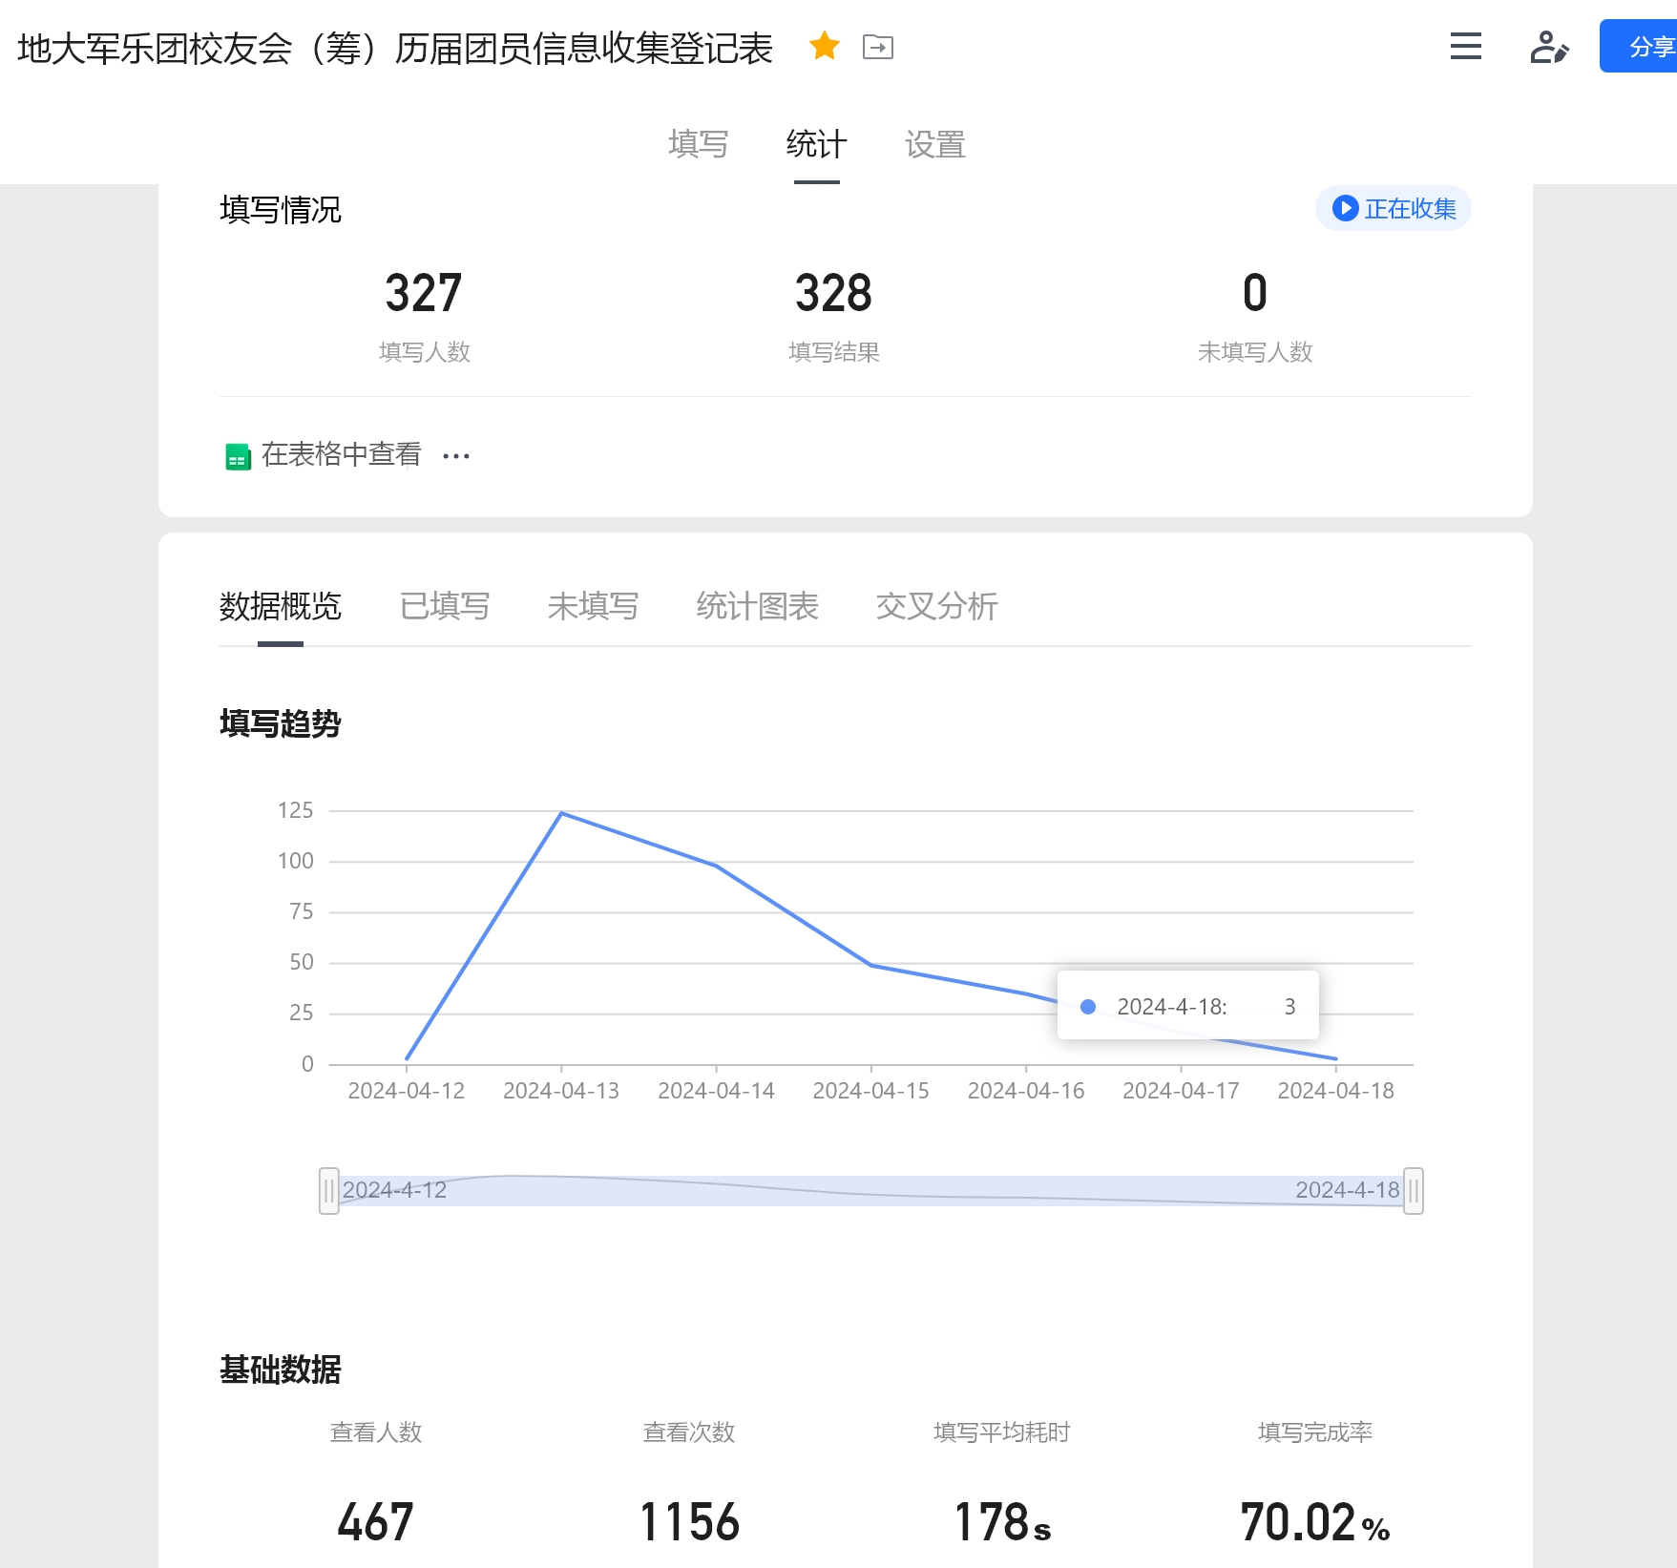
Task: Open the 统计图表 sub-tab
Action: click(757, 607)
